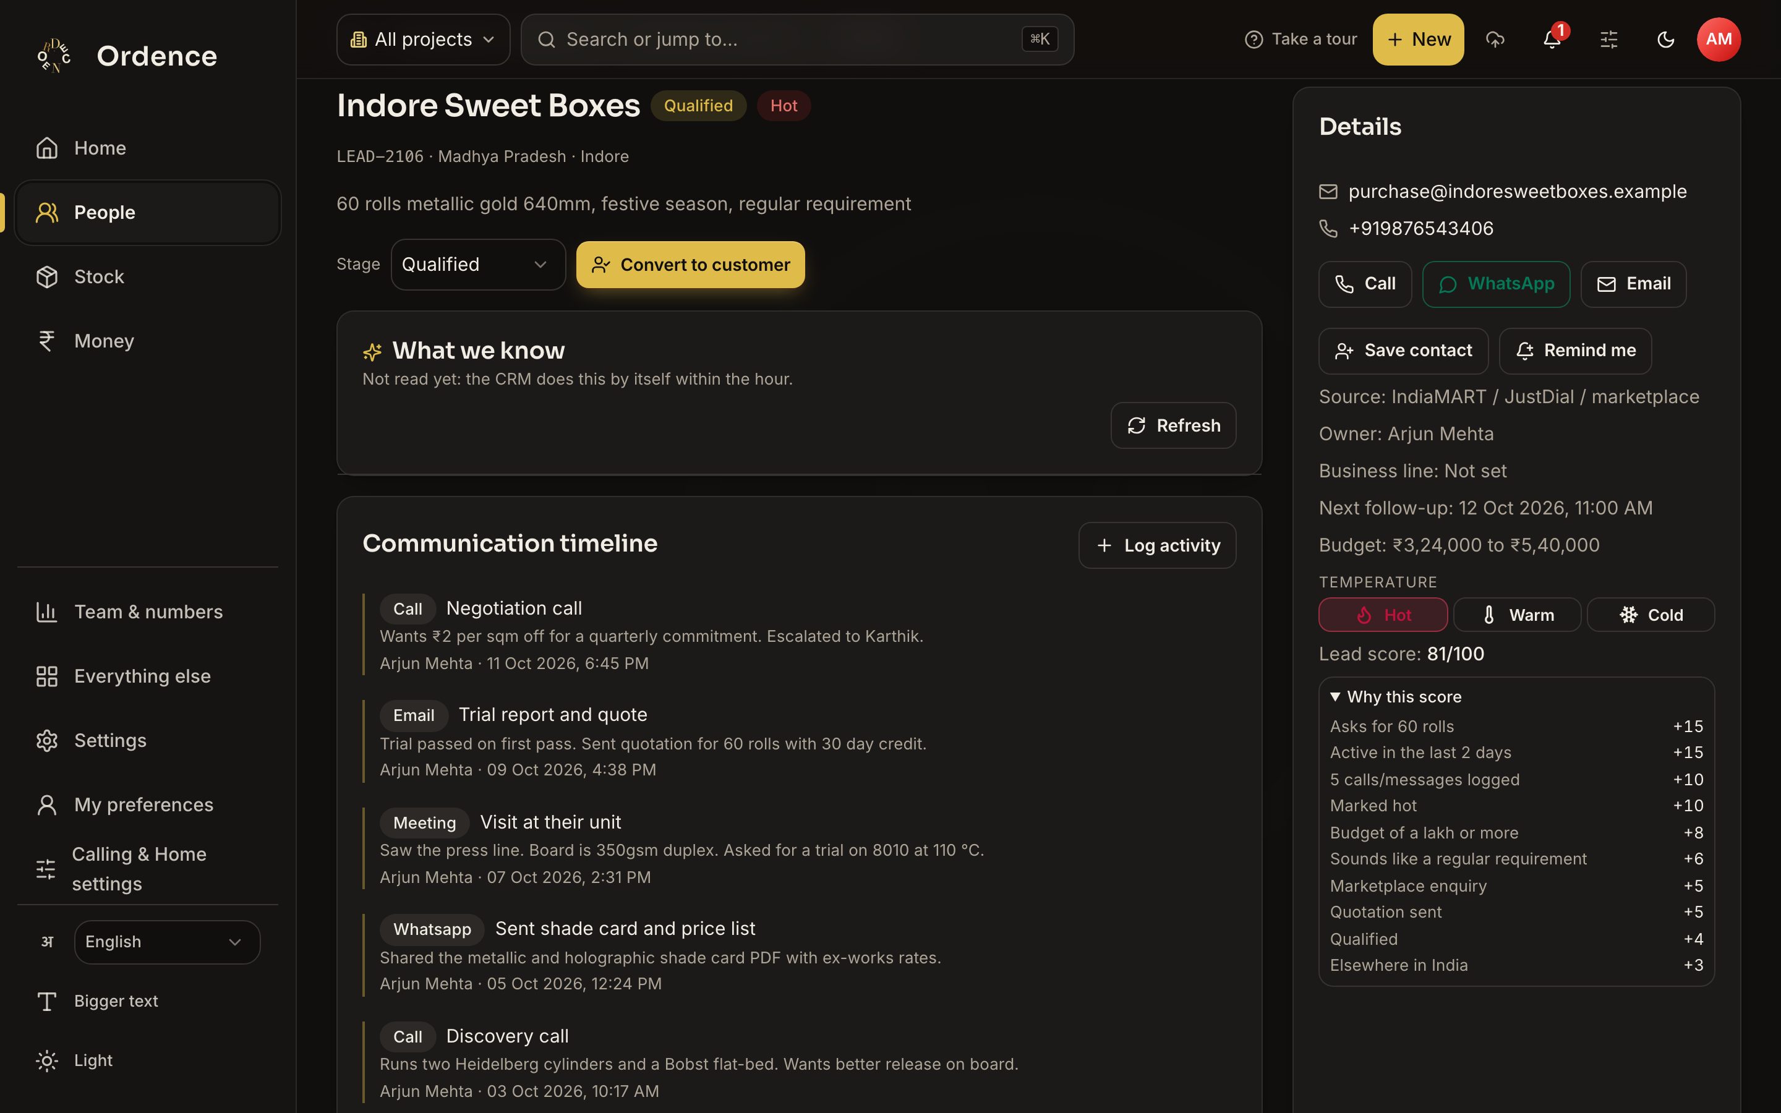Click the email envelope icon beside purchase address
Image resolution: width=1781 pixels, height=1113 pixels.
tap(1328, 192)
